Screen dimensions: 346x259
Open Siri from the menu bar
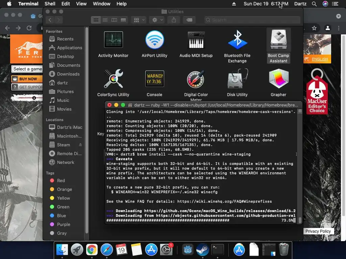click(x=325, y=4)
